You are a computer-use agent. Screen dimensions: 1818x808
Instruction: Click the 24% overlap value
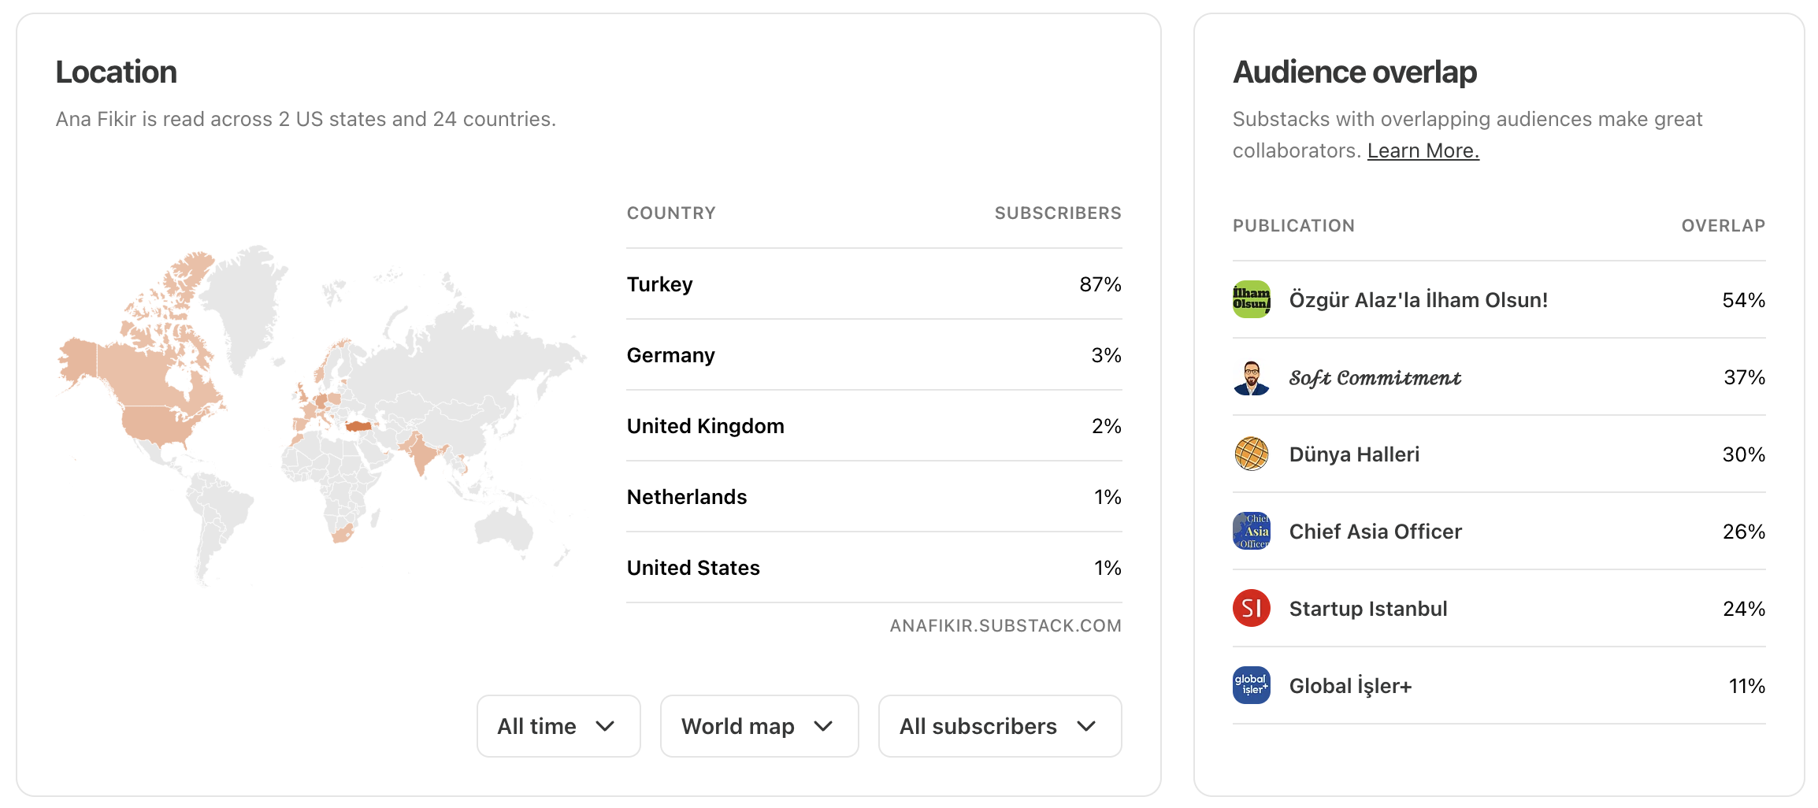tap(1744, 609)
